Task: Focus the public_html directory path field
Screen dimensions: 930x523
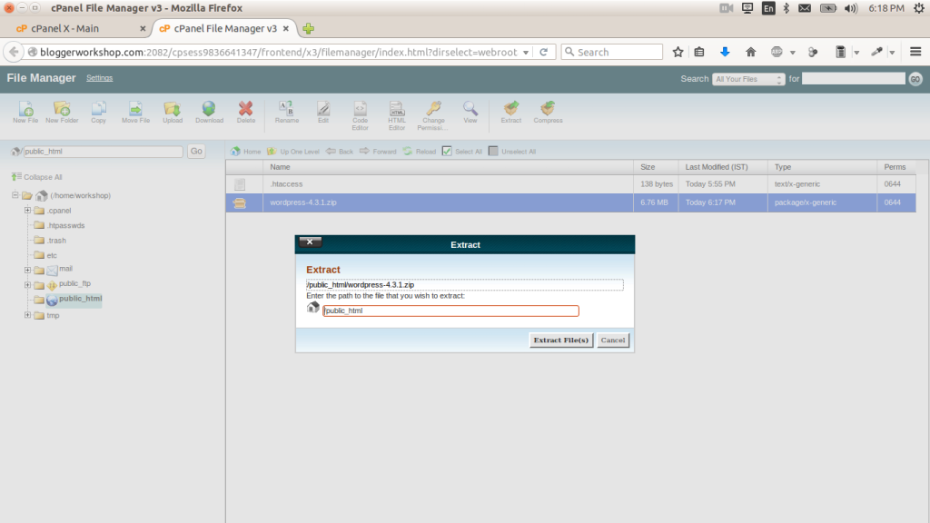Action: coord(103,152)
